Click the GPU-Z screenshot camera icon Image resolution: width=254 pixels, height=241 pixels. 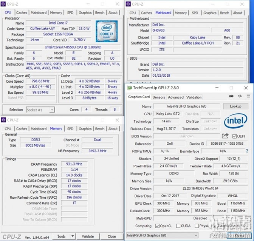point(231,96)
